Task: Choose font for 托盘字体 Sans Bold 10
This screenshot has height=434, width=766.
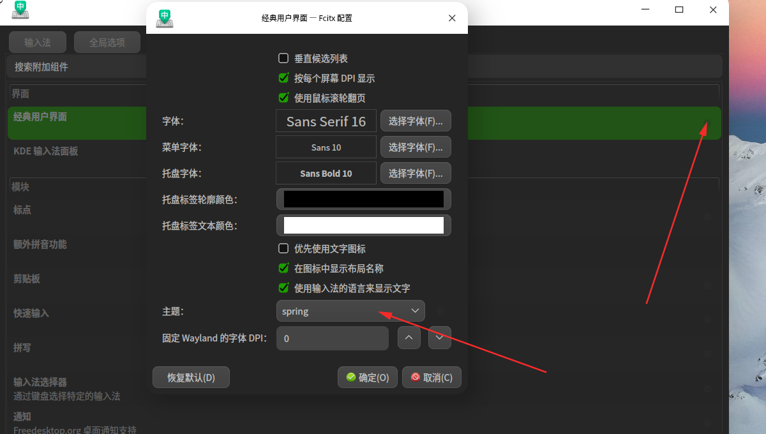Action: coord(416,173)
